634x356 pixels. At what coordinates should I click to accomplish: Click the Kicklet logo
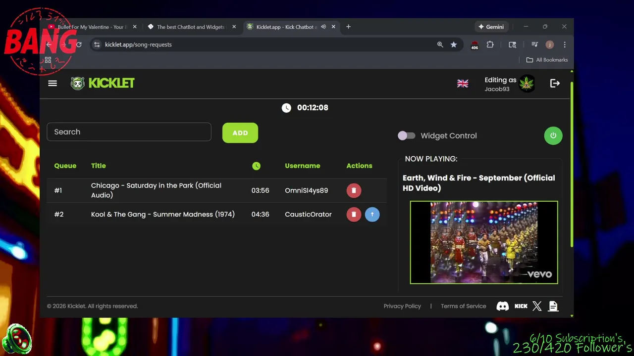click(103, 83)
